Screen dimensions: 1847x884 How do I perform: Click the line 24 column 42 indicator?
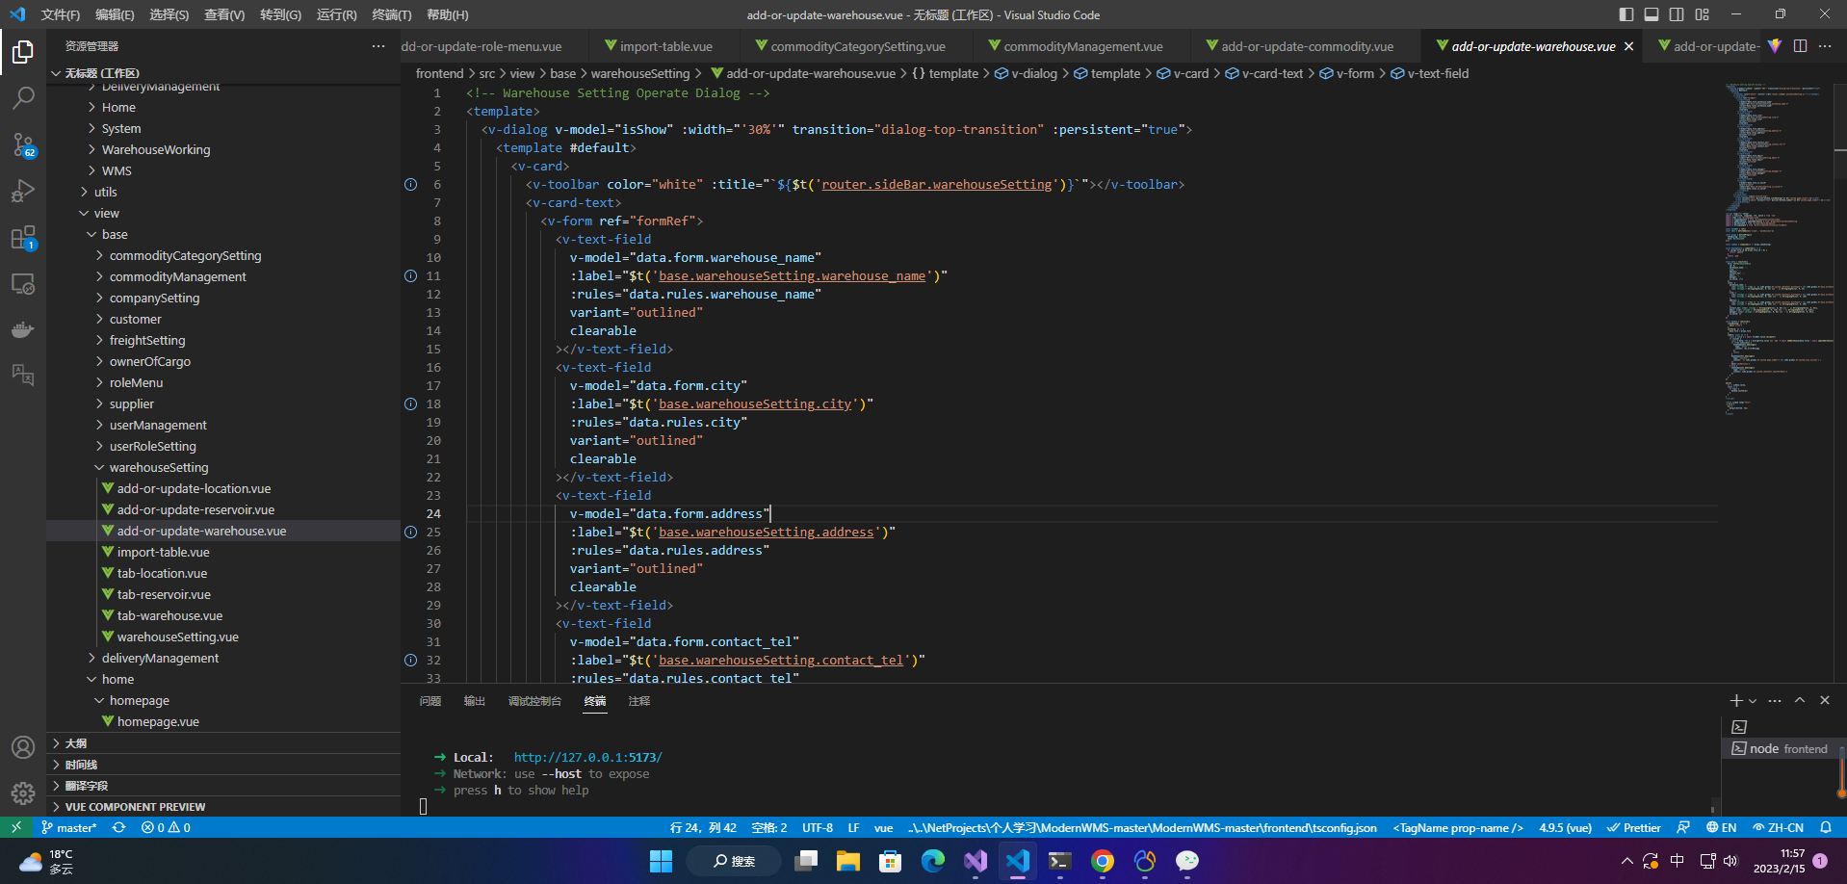703,827
